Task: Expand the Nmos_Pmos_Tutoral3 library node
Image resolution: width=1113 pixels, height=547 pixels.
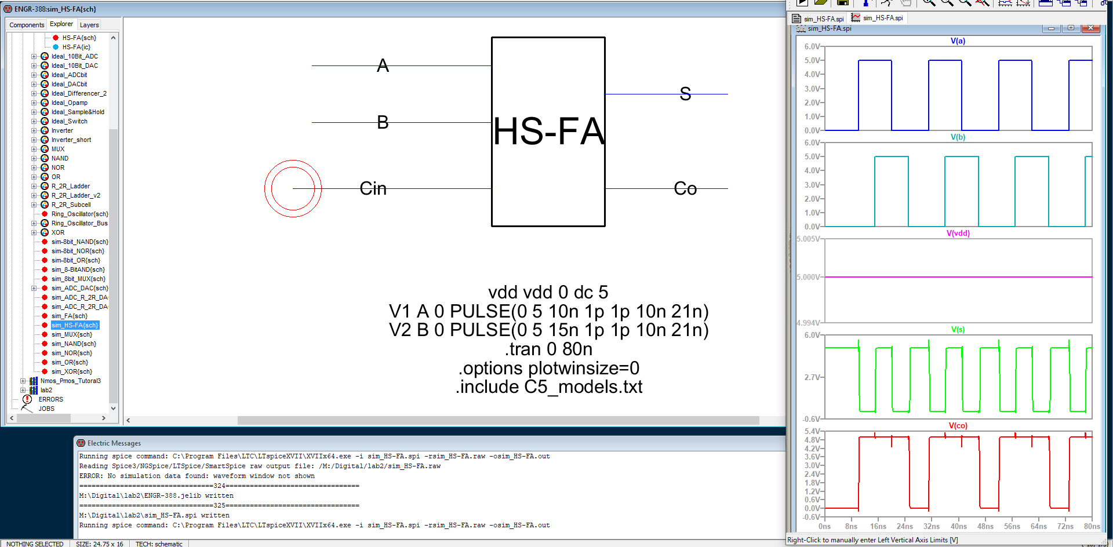Action: (23, 381)
